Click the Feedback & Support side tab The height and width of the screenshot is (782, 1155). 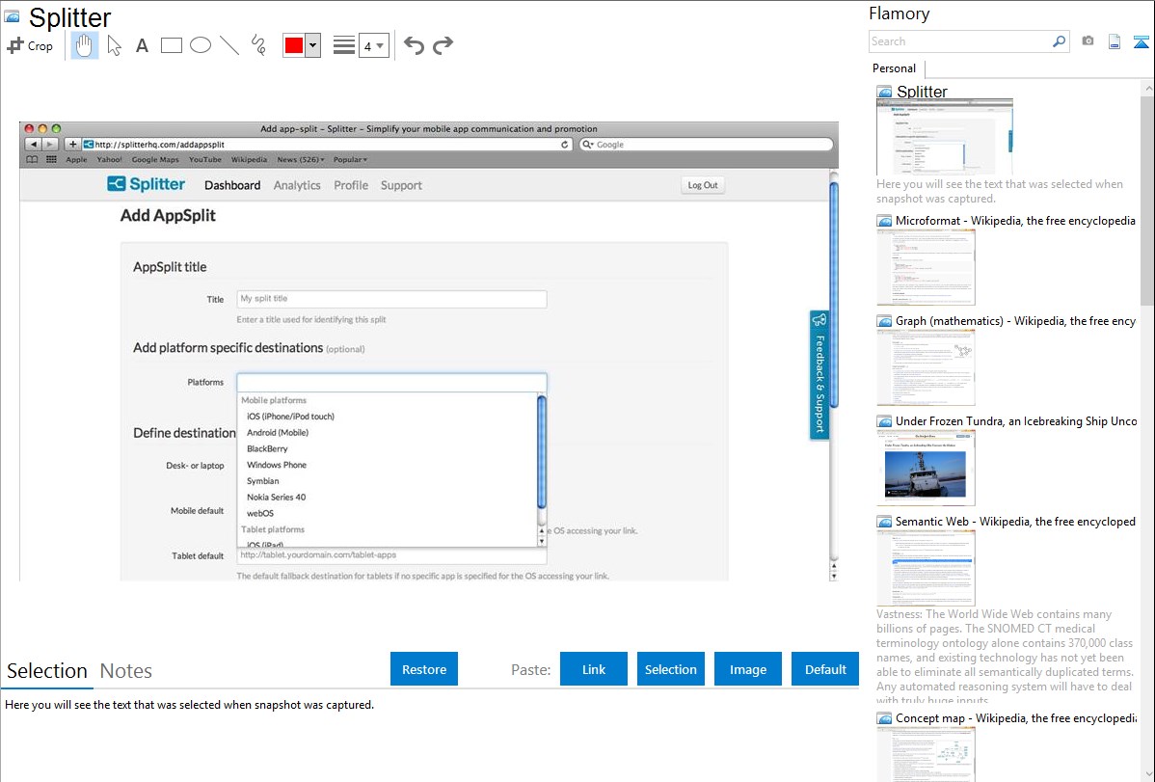819,375
